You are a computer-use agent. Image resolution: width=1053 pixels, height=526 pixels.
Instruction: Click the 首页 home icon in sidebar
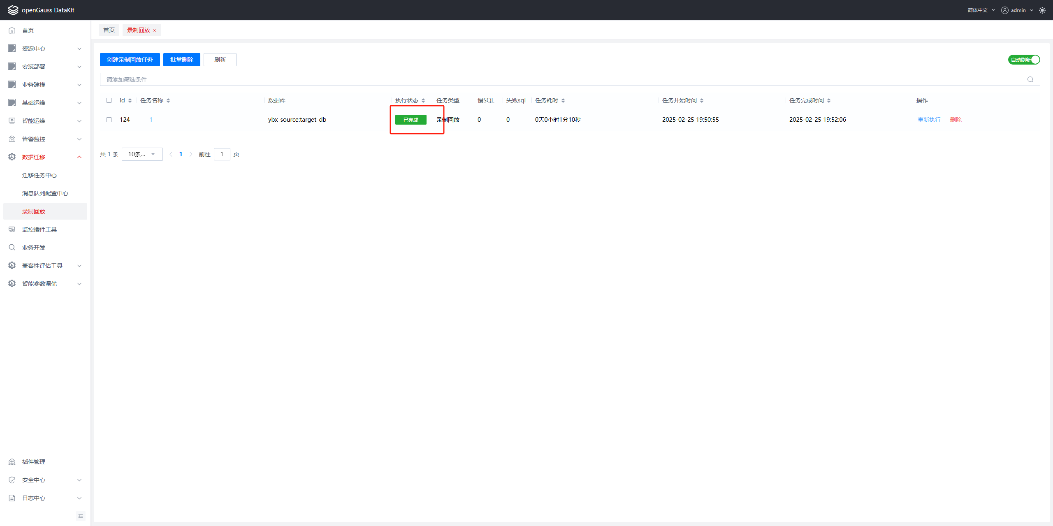click(12, 30)
